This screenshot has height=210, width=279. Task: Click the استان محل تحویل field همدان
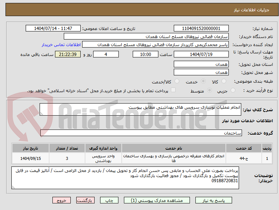(x=201, y=64)
